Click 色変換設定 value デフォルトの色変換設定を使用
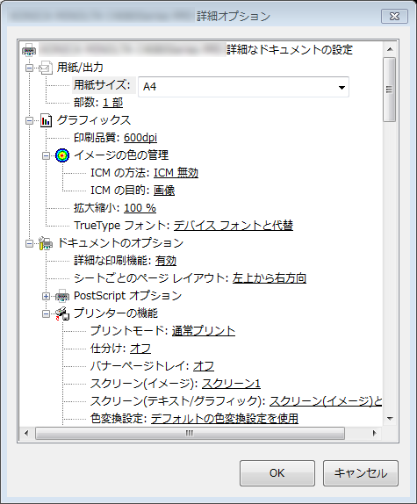 coord(225,419)
